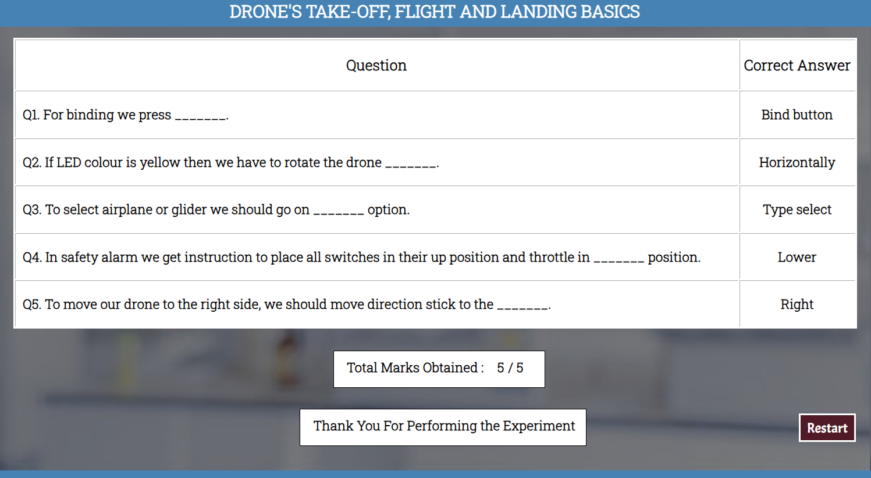Select the Bind button answer cell
The image size is (871, 478).
pyautogui.click(x=797, y=115)
